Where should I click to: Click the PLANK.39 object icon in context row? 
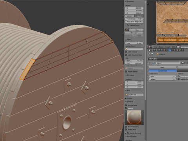click(157, 54)
